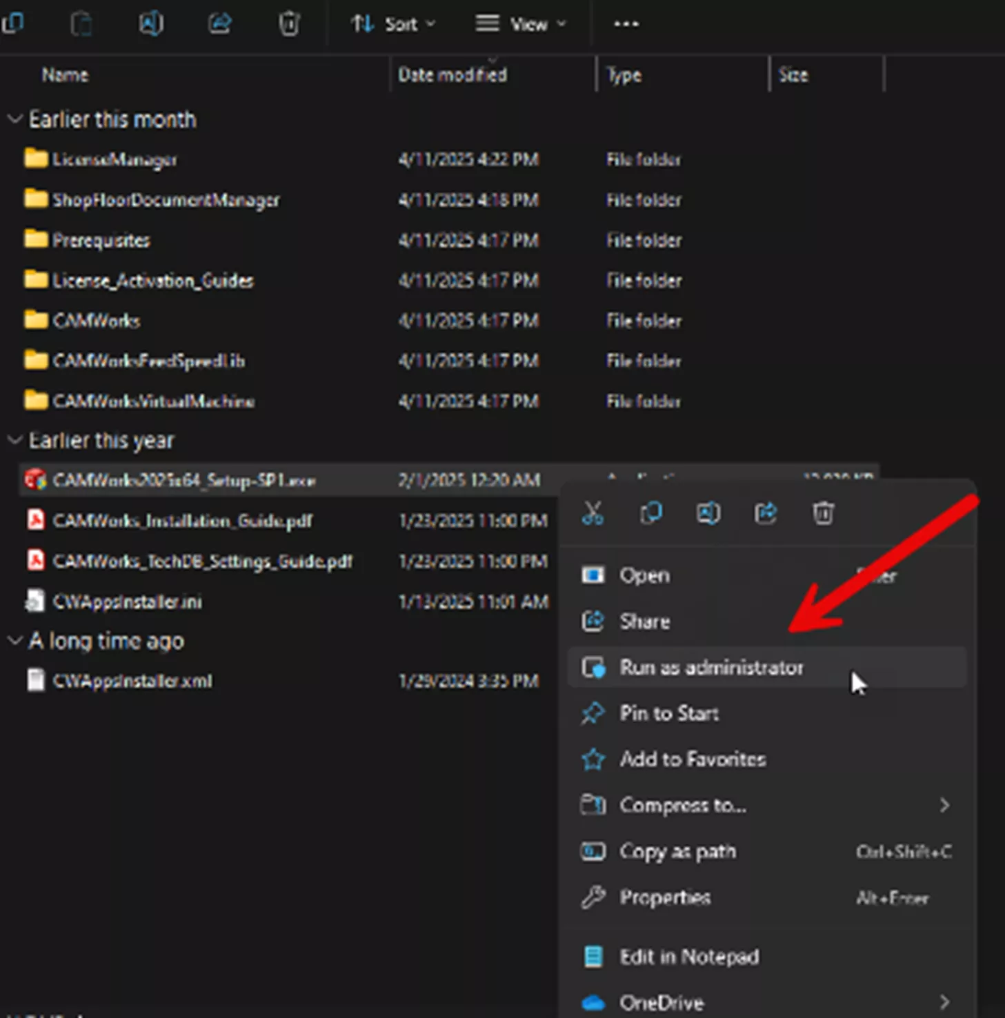This screenshot has width=1005, height=1018.
Task: Click the Copy icon in the context menu
Action: coord(651,513)
